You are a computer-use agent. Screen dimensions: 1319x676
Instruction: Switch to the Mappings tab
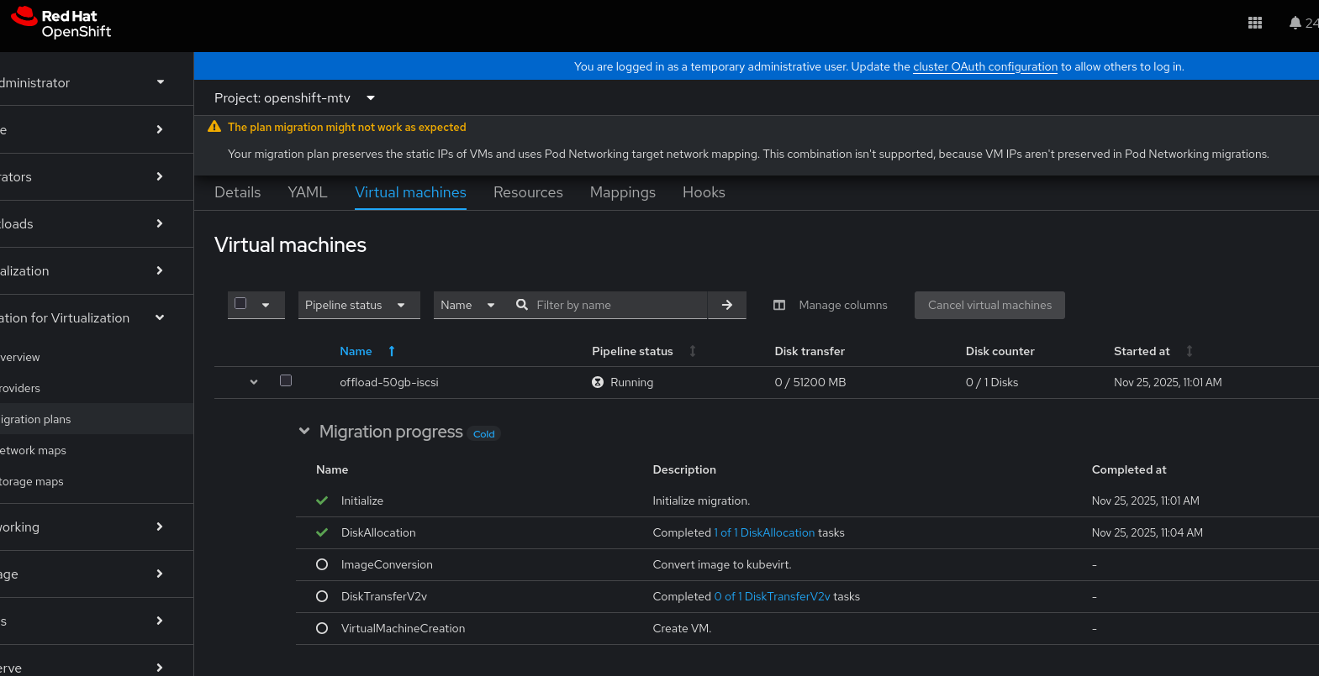coord(623,192)
